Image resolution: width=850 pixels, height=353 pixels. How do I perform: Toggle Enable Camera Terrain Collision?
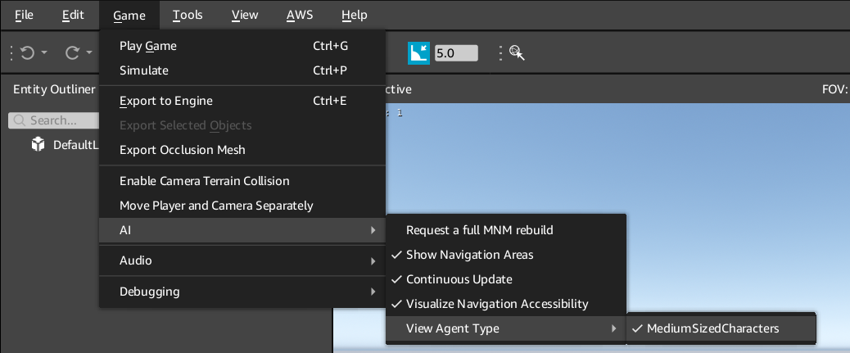point(242,180)
